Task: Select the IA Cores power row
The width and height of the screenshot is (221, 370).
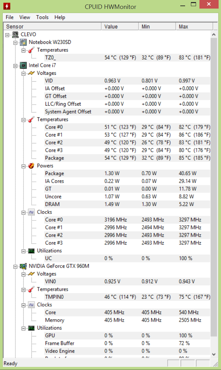Action: (127, 181)
